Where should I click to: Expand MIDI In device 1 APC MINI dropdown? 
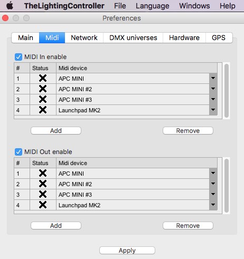point(213,79)
